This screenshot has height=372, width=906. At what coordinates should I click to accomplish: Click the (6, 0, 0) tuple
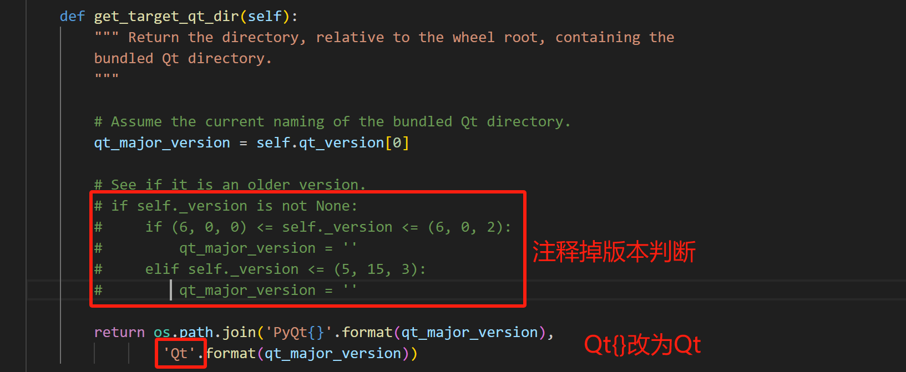(x=209, y=227)
